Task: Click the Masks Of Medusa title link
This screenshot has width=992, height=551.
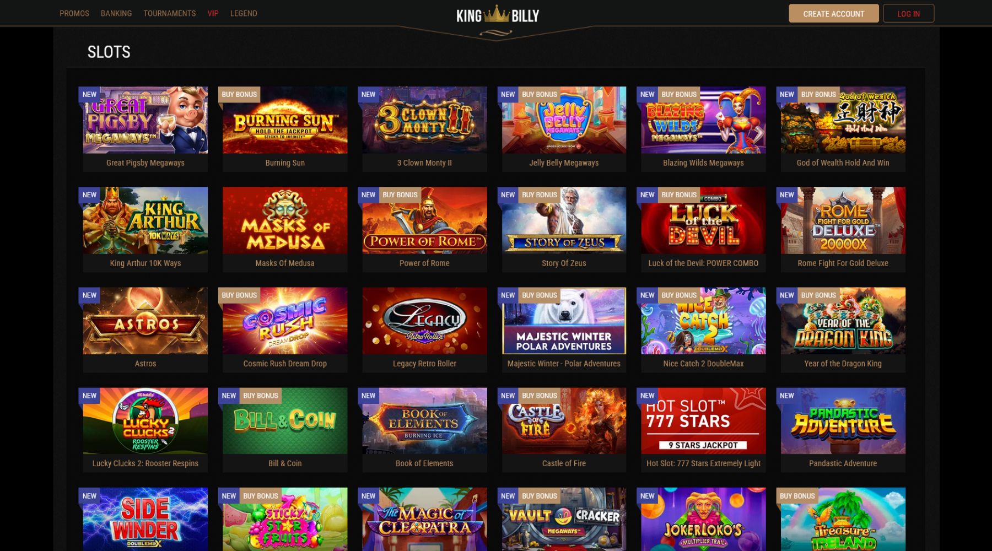Action: coord(285,263)
